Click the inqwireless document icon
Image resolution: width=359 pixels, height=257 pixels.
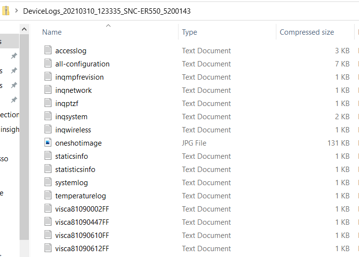coord(47,129)
